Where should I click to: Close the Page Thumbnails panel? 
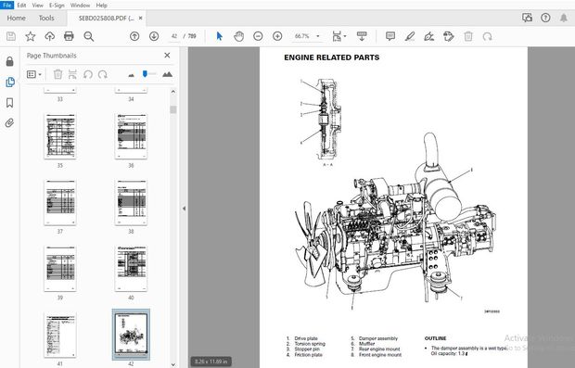[x=167, y=56]
